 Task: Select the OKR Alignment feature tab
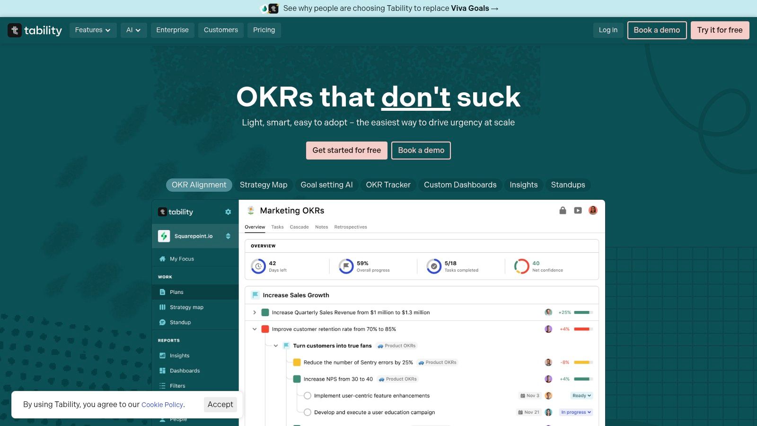[x=199, y=185]
